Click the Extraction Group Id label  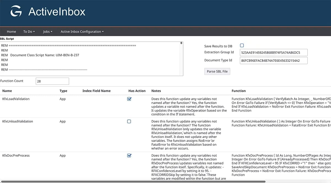tap(219, 52)
